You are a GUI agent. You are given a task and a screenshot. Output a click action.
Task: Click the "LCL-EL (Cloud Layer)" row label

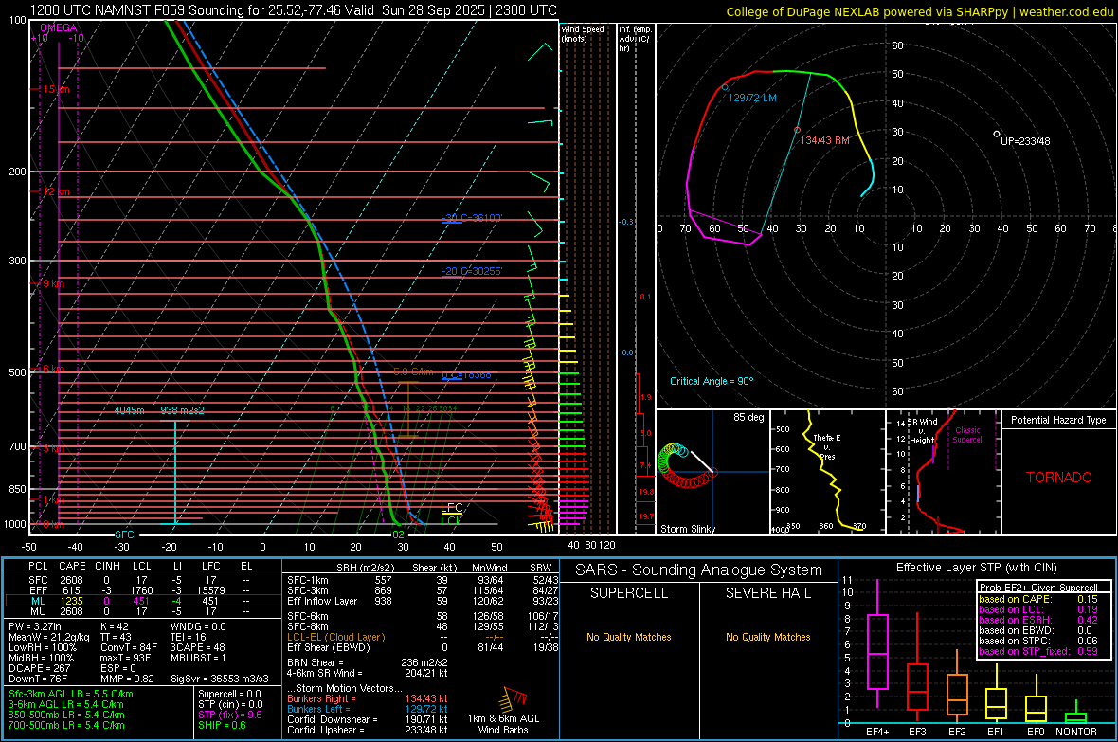coord(335,637)
